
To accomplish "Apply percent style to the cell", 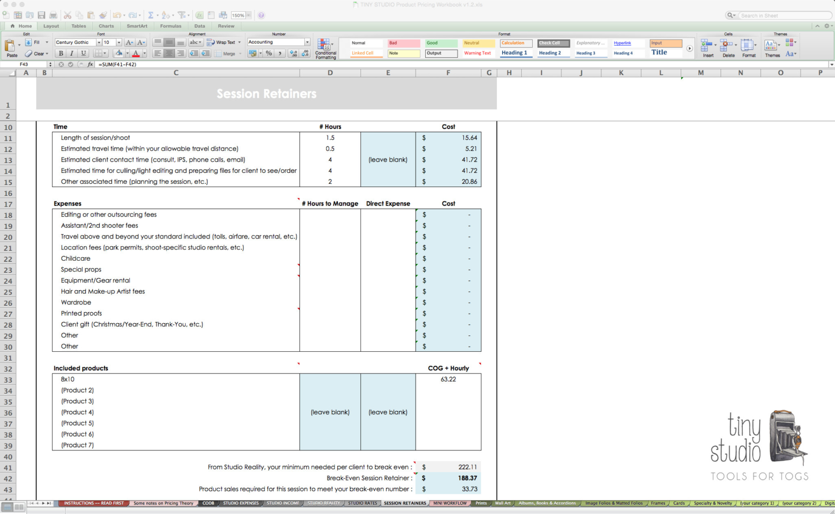I will point(269,54).
